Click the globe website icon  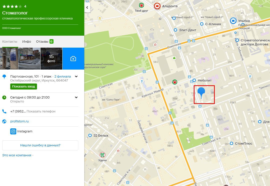coord(4,121)
